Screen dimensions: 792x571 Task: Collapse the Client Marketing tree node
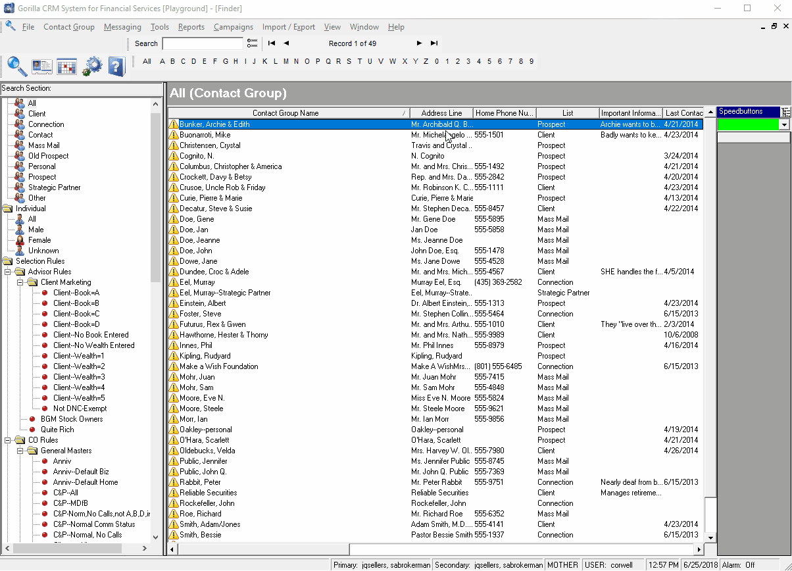point(20,282)
